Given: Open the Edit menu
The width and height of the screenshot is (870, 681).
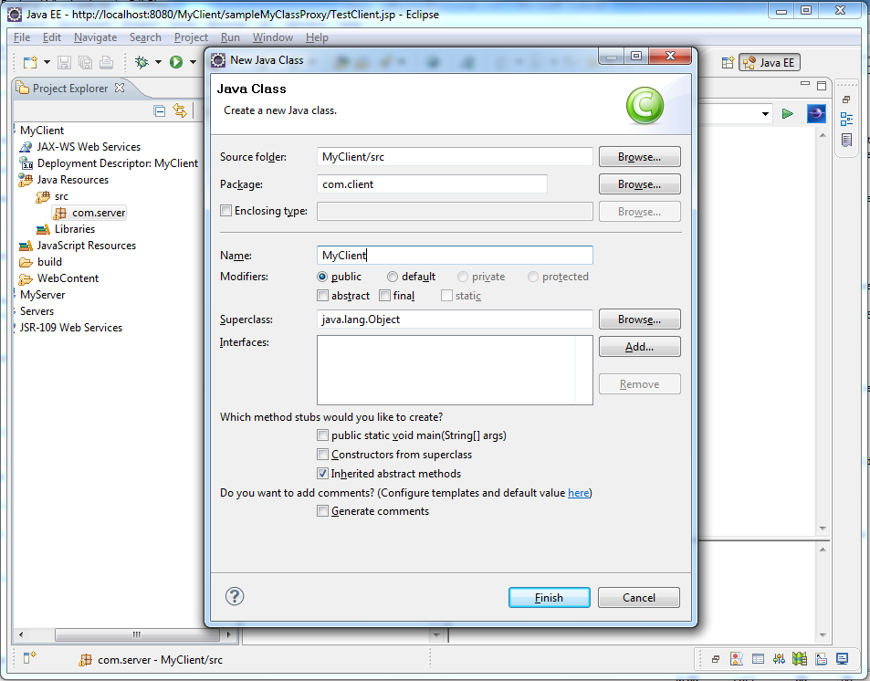Looking at the screenshot, I should [52, 37].
